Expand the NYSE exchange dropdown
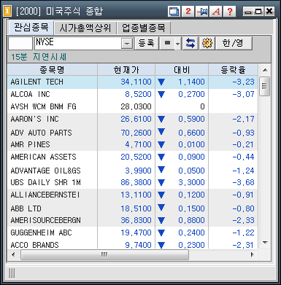The height and width of the screenshot is (285, 281). point(127,44)
